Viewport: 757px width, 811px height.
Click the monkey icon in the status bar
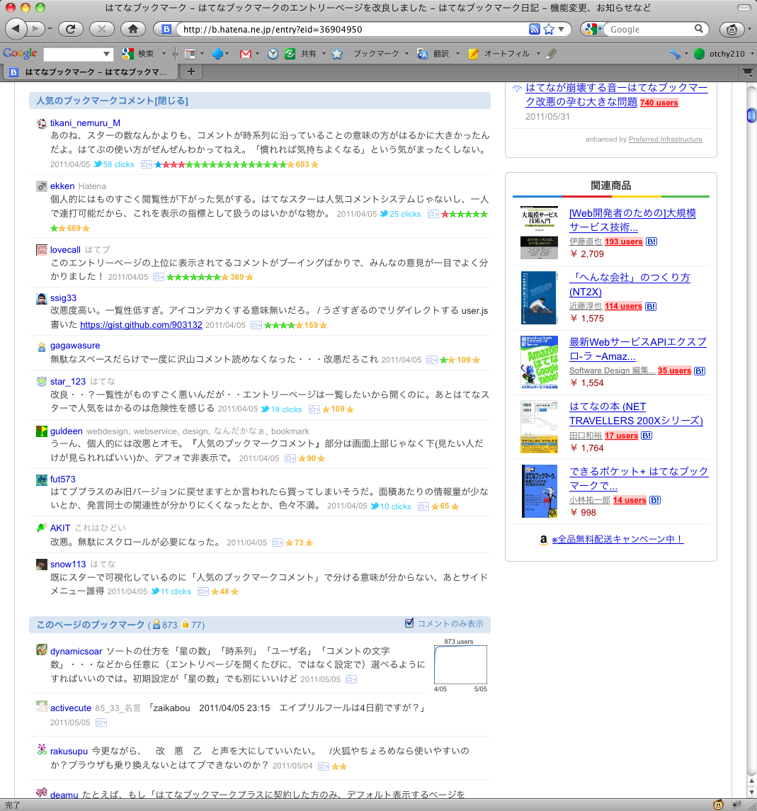718,805
